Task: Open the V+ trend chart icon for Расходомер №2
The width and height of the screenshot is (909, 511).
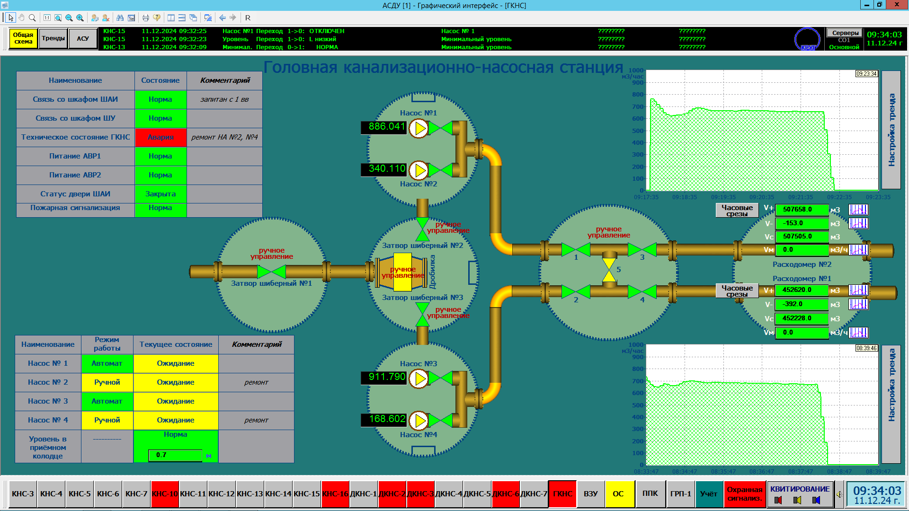Action: (x=858, y=210)
